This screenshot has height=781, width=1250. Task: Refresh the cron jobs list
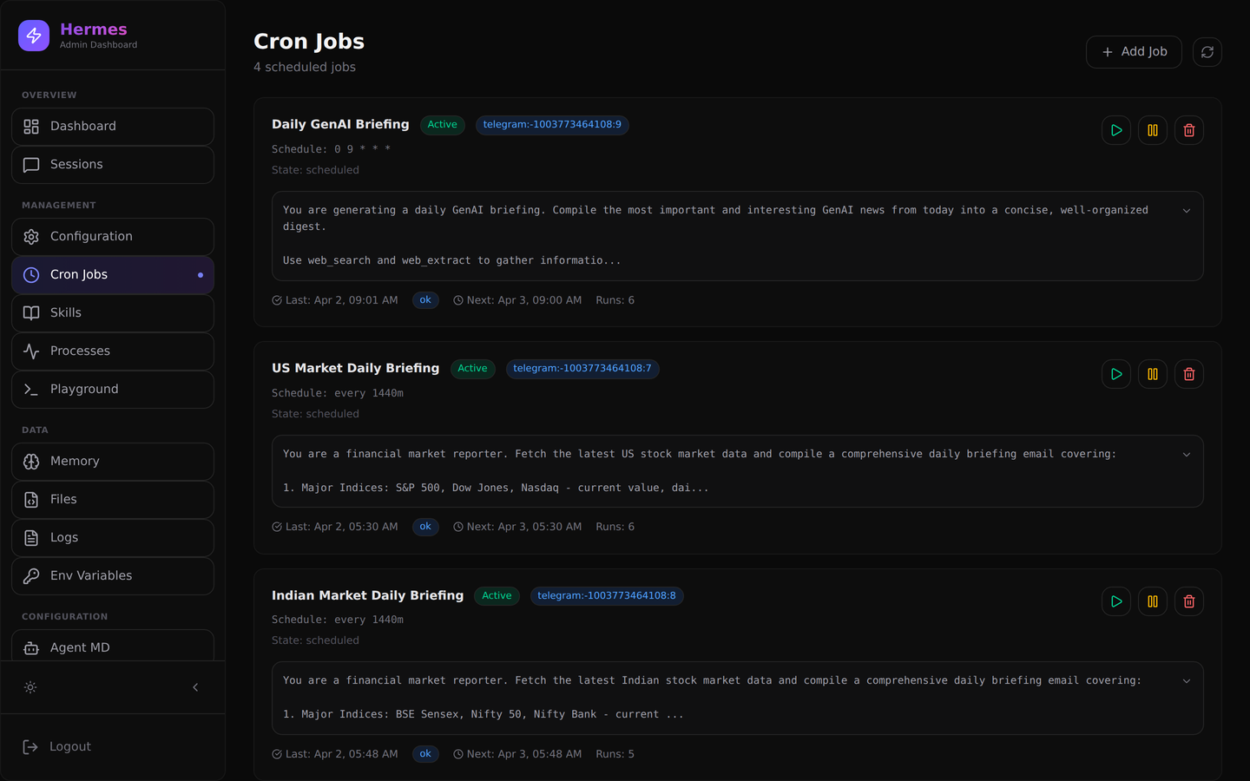[x=1207, y=52]
